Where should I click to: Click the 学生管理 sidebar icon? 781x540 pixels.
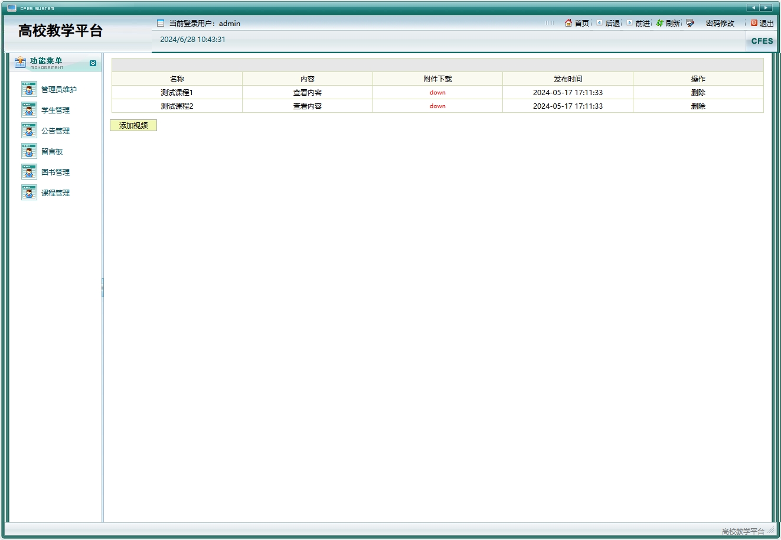29,110
